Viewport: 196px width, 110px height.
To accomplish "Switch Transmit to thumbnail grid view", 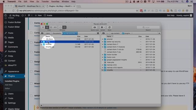I will [x=43, y=27].
